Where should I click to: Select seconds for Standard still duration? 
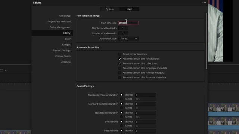121,113
